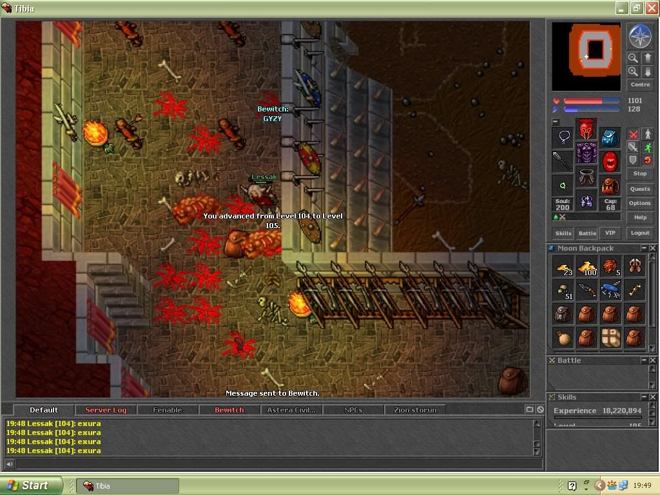Select the red demon shield slot
660x495 pixels.
(x=610, y=162)
